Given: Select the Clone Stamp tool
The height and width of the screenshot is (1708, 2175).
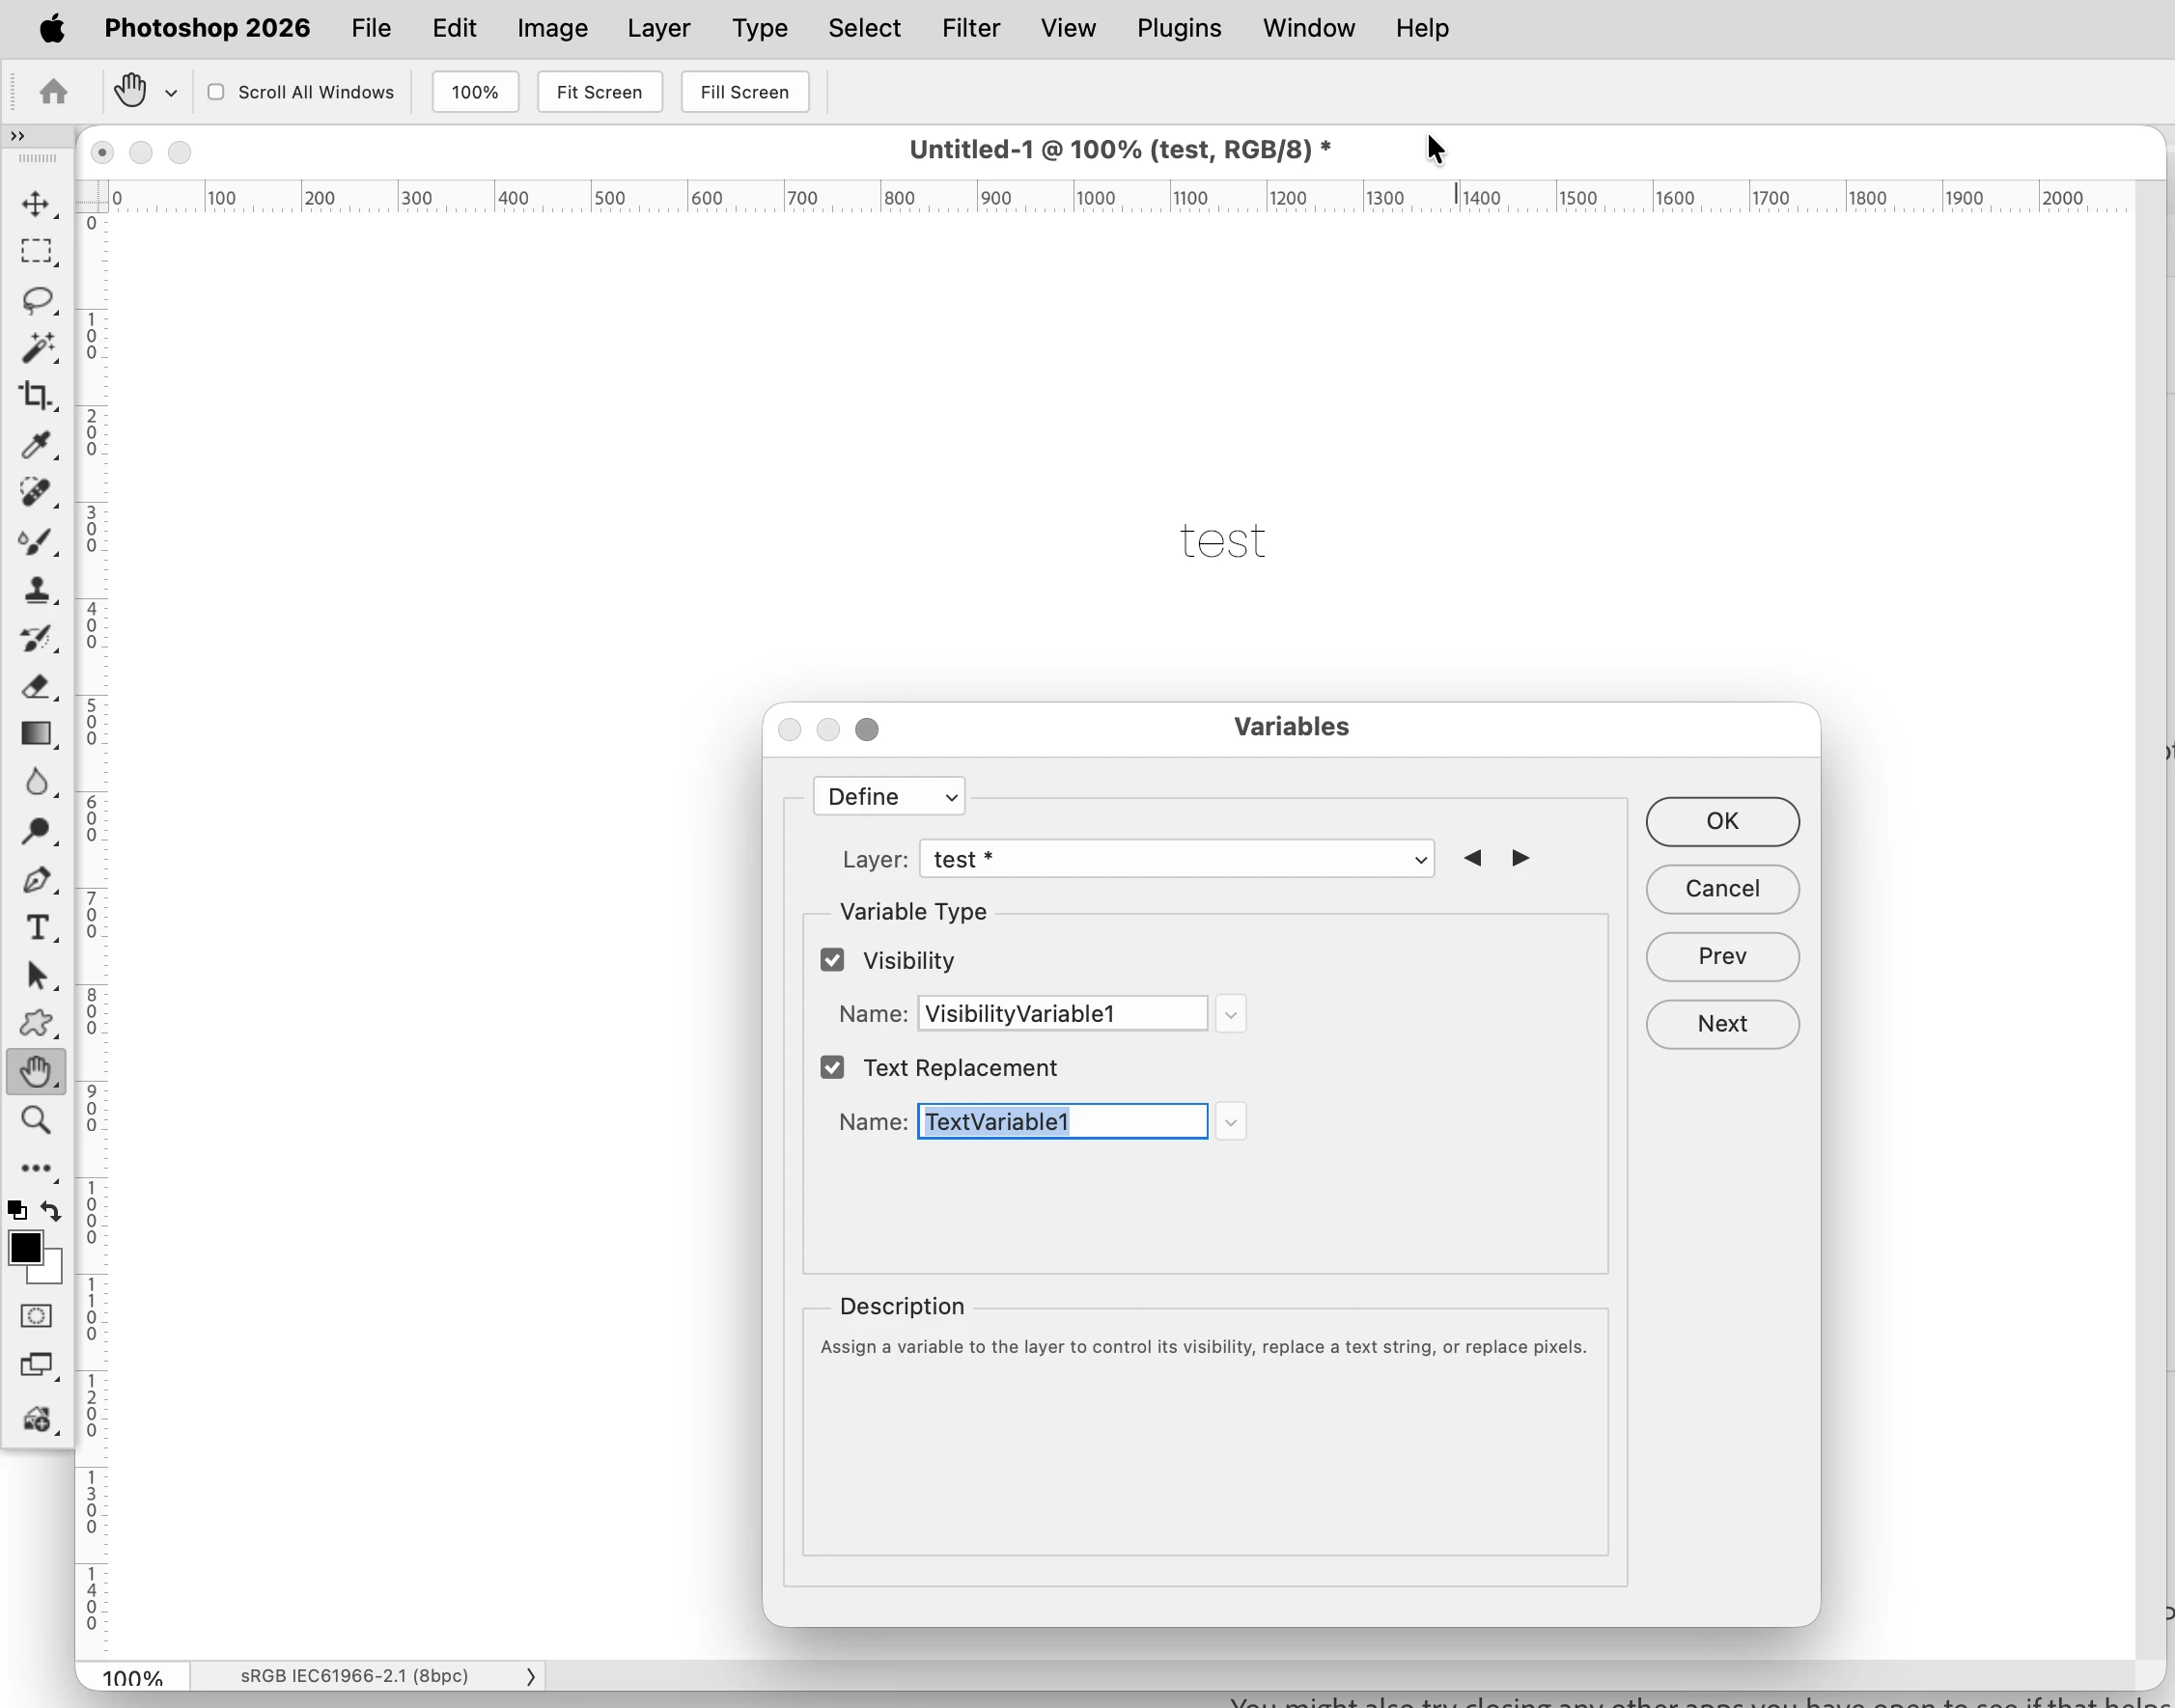Looking at the screenshot, I should click(36, 589).
